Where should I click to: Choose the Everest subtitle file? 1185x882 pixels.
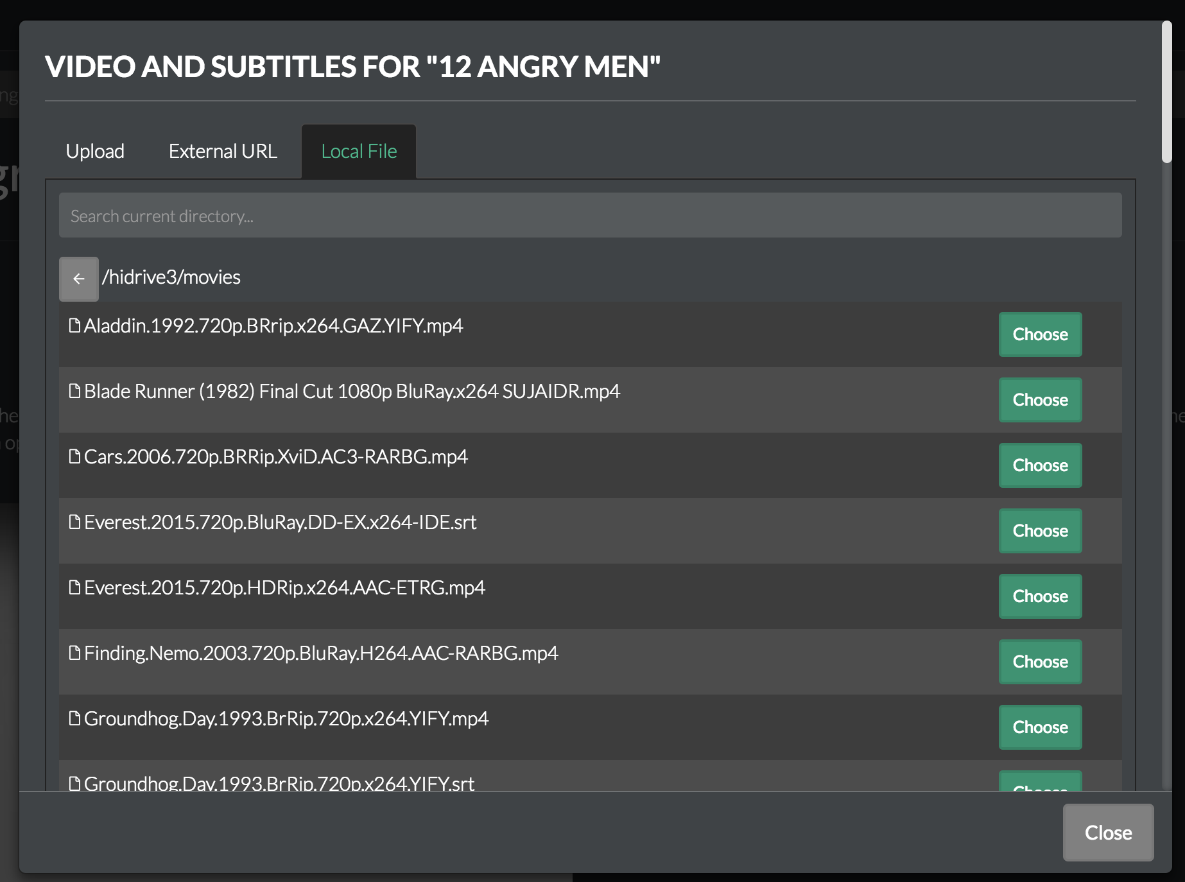tap(1040, 531)
